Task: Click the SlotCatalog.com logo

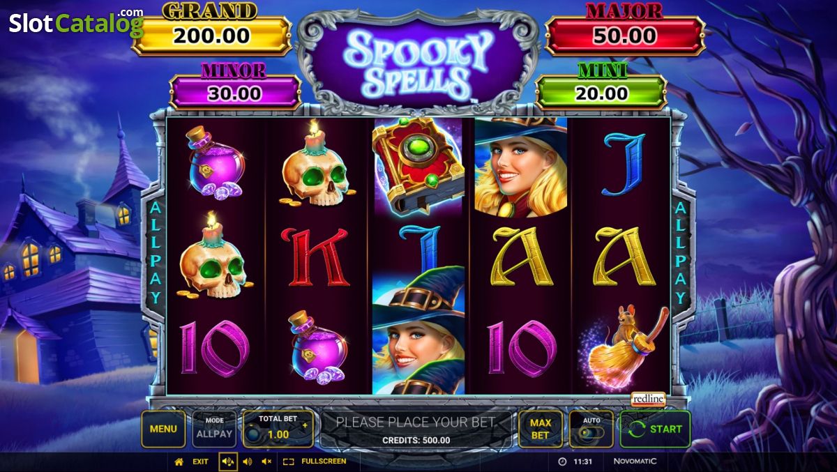Action: pos(75,23)
